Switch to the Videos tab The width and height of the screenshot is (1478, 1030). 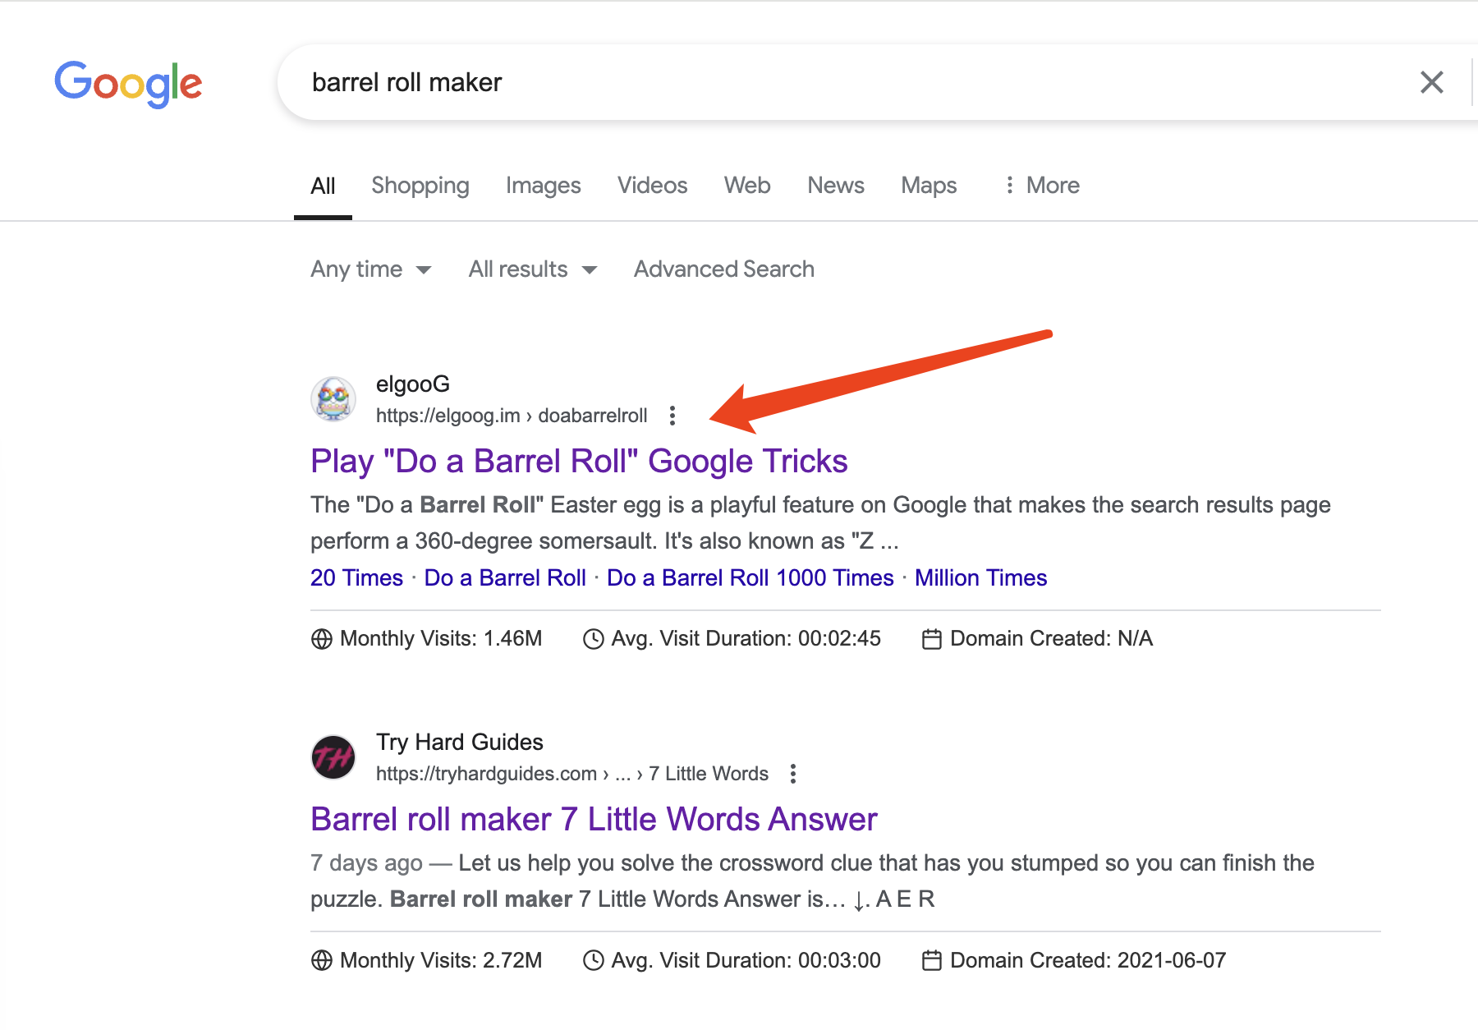[x=653, y=186]
